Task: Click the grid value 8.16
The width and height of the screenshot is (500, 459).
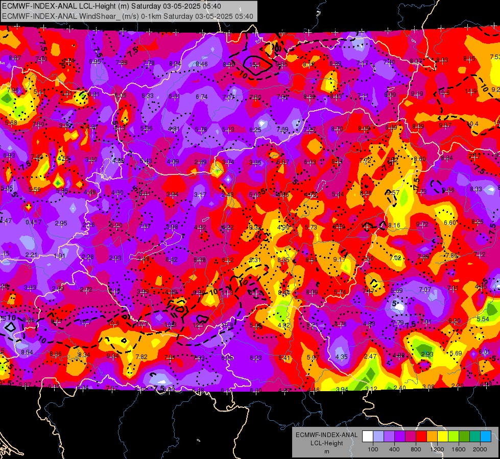Action: tap(394, 225)
